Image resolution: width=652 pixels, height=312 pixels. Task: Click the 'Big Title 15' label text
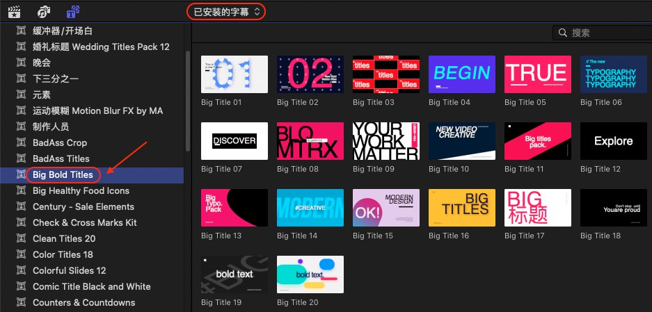pos(373,236)
